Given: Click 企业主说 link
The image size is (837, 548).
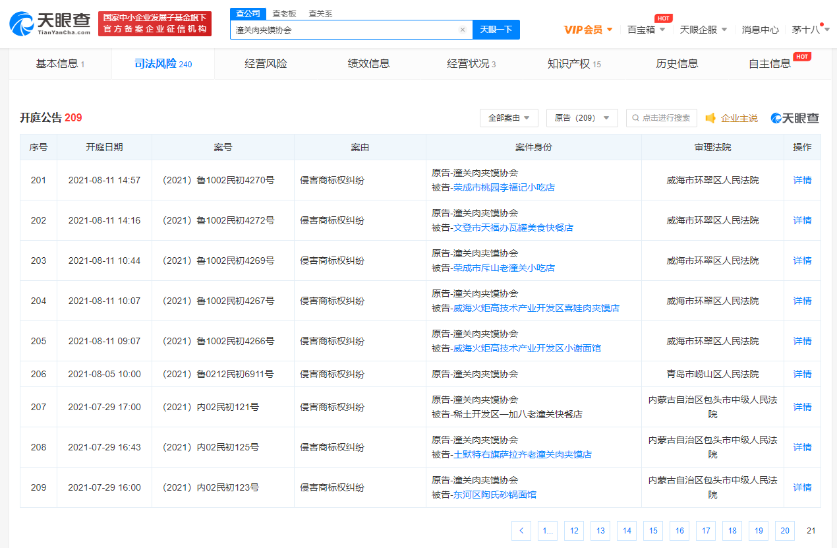Looking at the screenshot, I should point(739,118).
